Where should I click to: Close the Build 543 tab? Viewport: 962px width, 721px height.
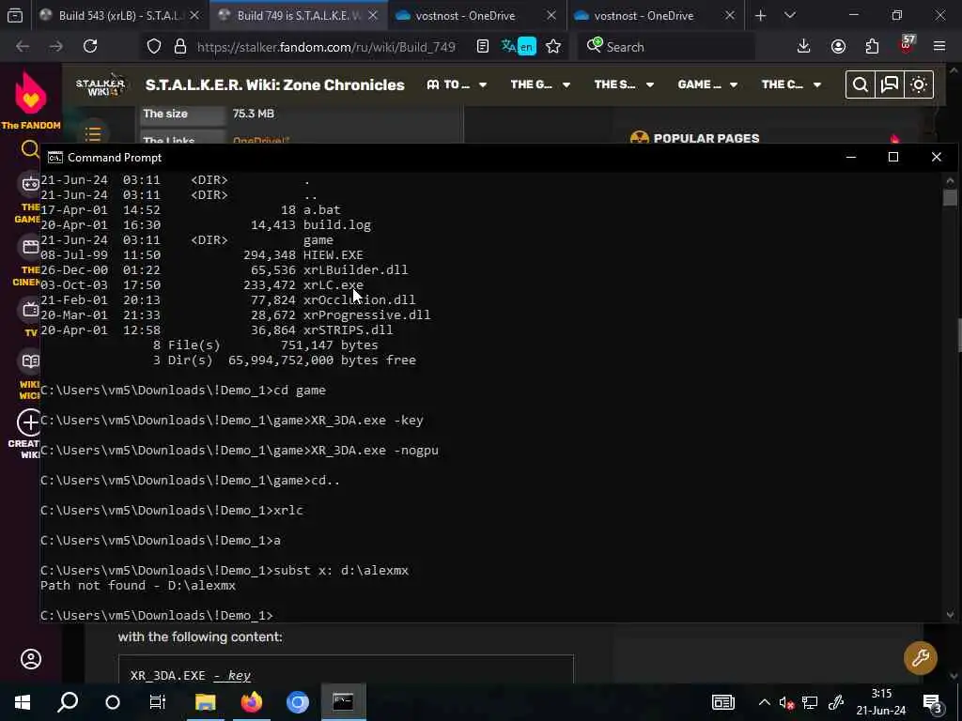tap(194, 15)
